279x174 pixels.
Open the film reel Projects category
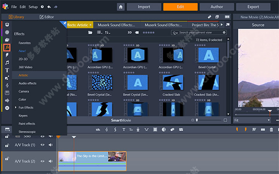tap(7, 32)
